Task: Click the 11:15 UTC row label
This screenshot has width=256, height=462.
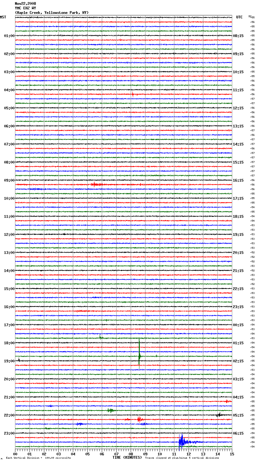Action: 238,90
